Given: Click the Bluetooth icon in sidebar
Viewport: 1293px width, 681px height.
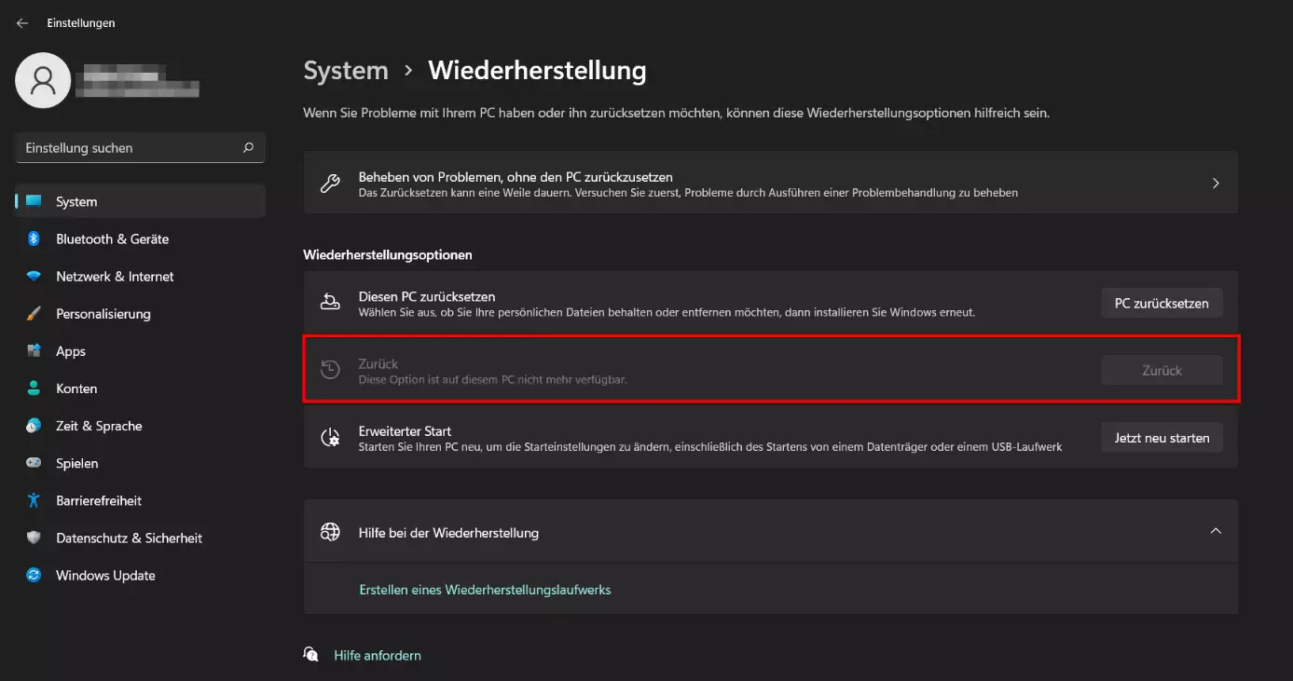Looking at the screenshot, I should pos(34,238).
